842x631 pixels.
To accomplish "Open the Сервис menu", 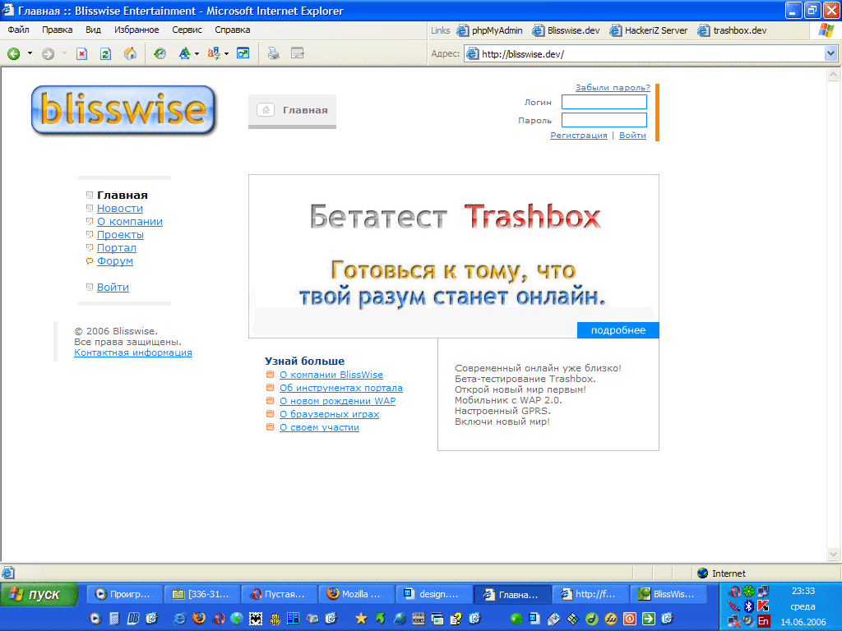I will (x=187, y=30).
